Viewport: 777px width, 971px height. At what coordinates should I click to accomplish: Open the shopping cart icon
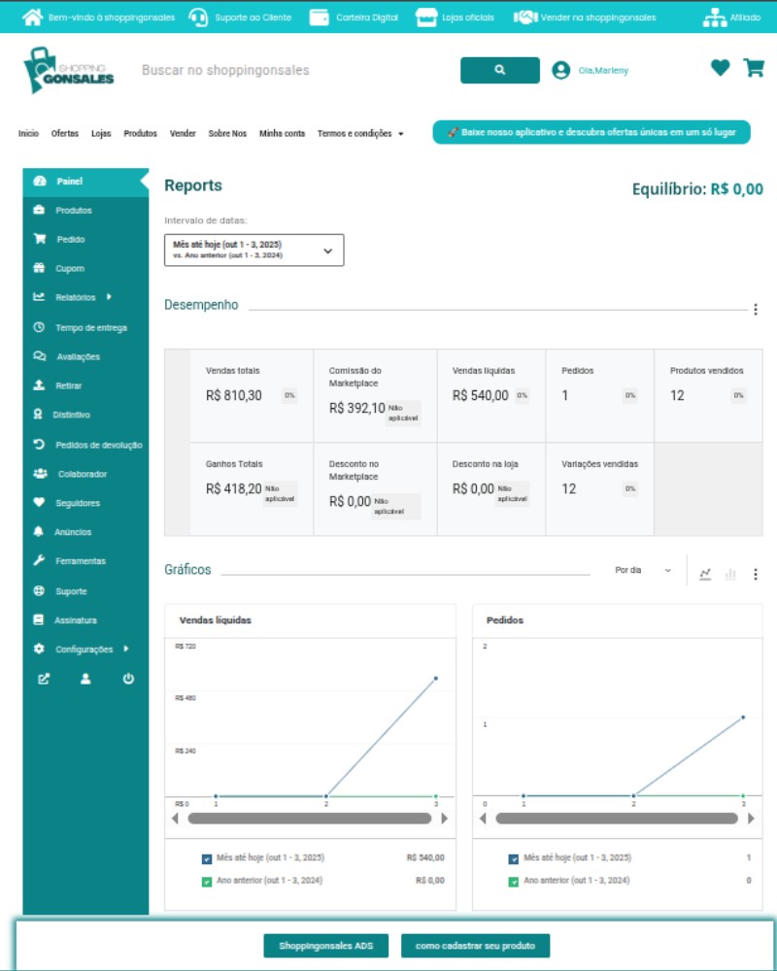point(753,68)
